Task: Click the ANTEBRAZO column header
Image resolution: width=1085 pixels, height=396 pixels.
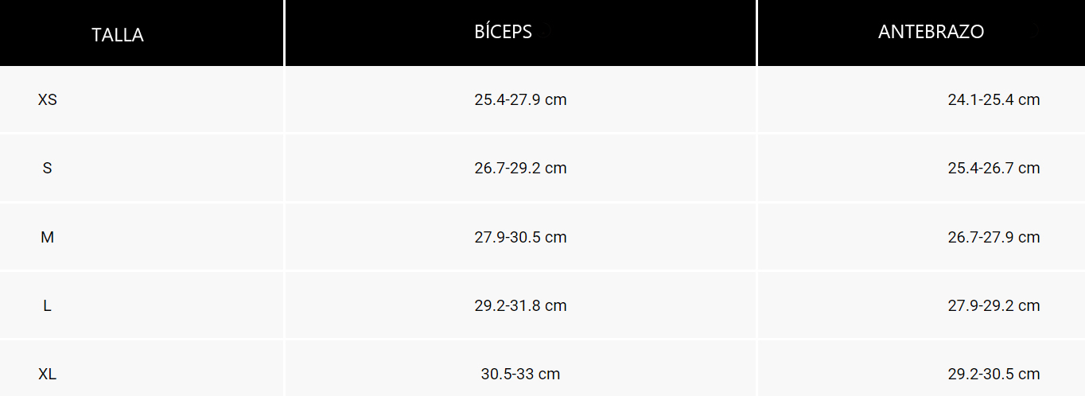Action: (931, 32)
